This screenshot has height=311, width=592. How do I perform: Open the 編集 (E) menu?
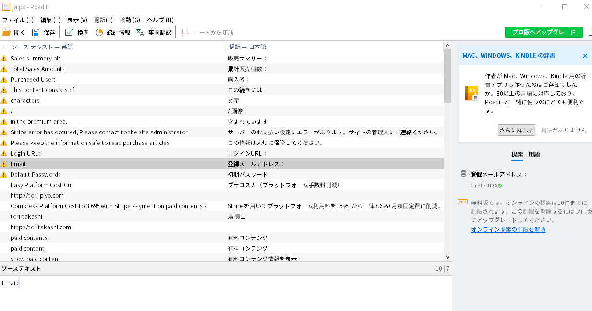point(50,20)
